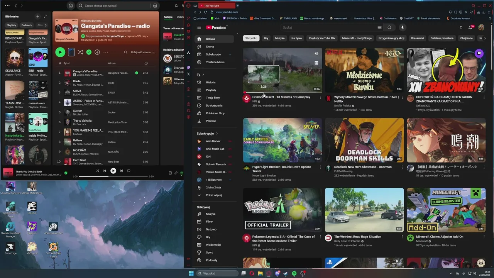This screenshot has height=278, width=494.
Task: Click the Spotify playback progress bar
Action: tap(113, 176)
